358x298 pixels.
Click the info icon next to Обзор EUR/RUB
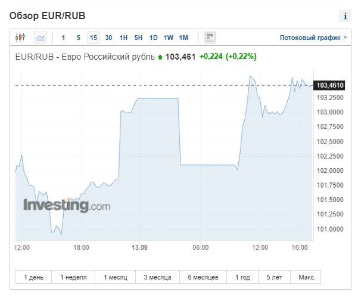(x=345, y=16)
